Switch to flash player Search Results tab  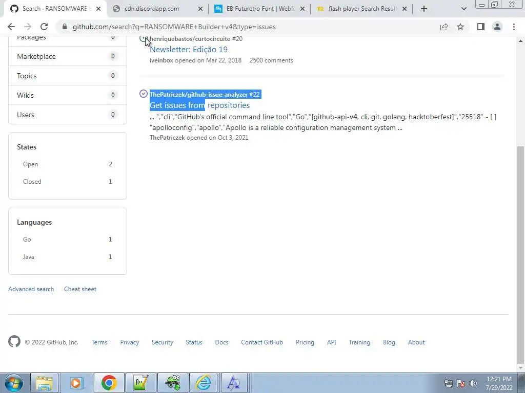pos(361,9)
